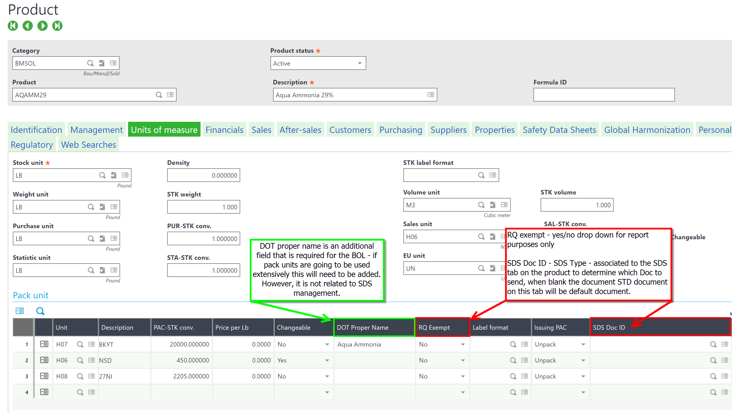The width and height of the screenshot is (732, 413).
Task: Click into the Density input field
Action: [203, 175]
